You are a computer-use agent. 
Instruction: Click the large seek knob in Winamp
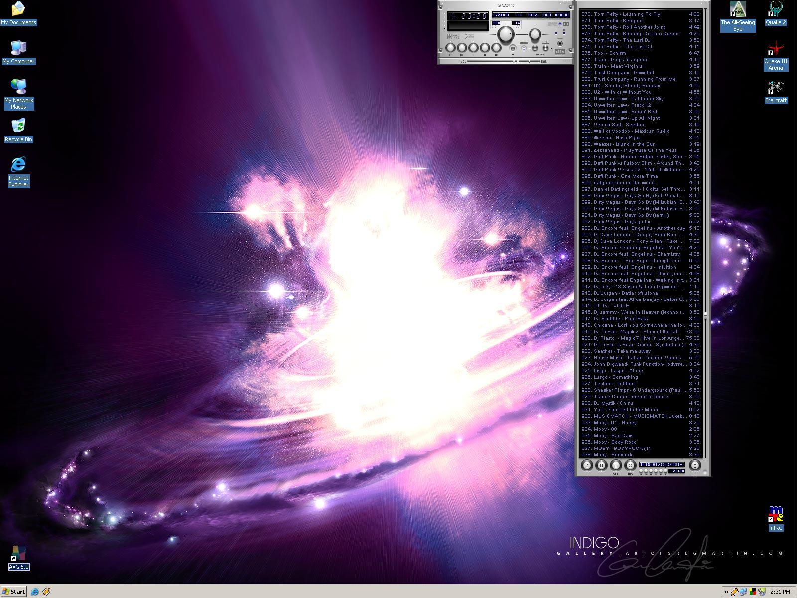[506, 34]
